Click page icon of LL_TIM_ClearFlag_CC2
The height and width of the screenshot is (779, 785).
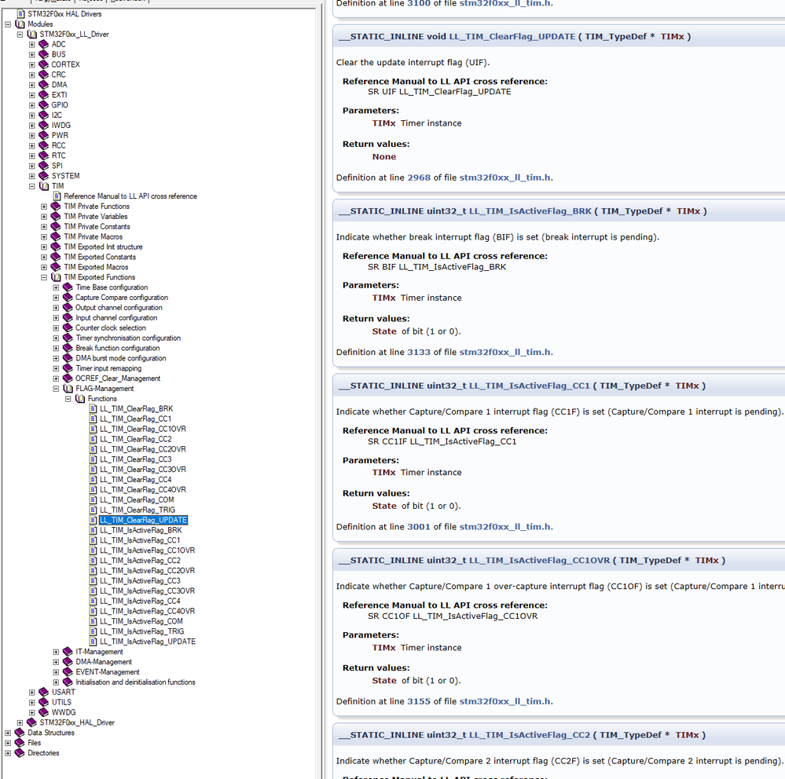[x=94, y=439]
